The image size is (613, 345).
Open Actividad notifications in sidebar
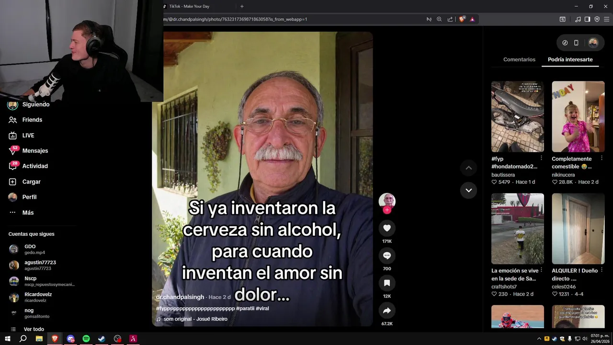pyautogui.click(x=28, y=166)
